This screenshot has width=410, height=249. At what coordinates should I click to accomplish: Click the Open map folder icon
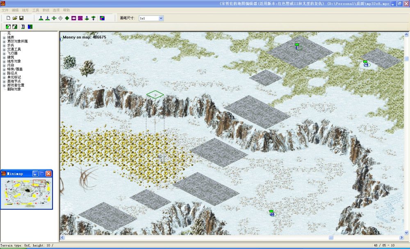(x=15, y=18)
